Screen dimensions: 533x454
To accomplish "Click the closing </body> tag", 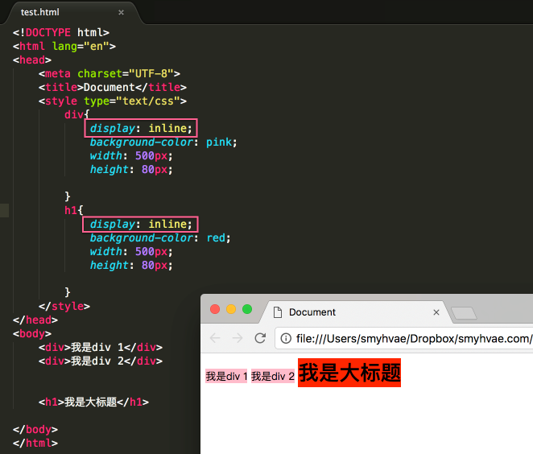I will [x=35, y=430].
